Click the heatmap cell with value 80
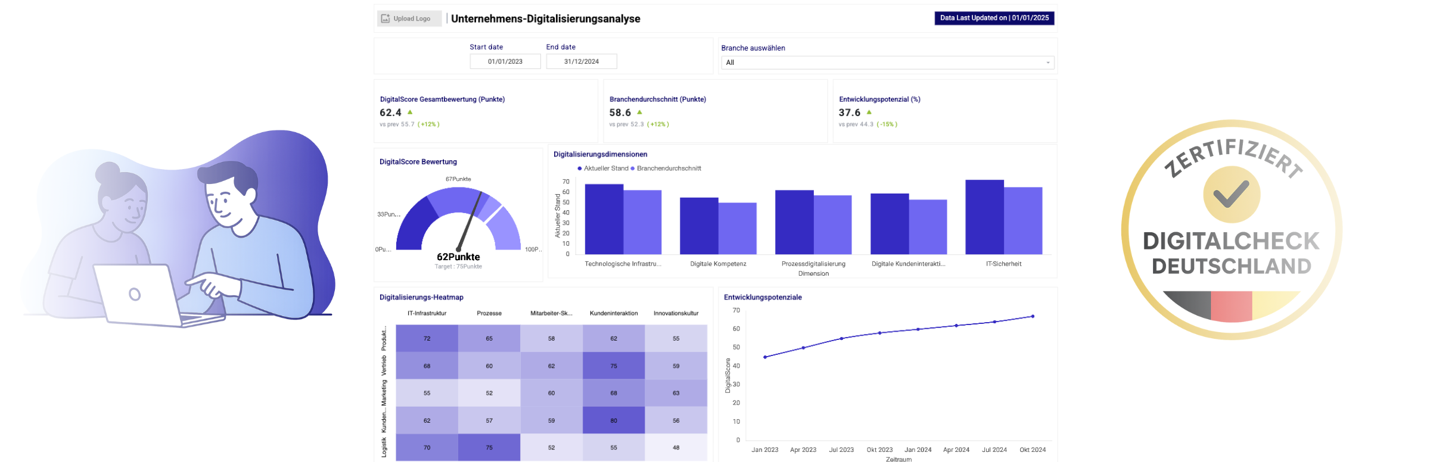This screenshot has height=462, width=1430. coord(613,420)
